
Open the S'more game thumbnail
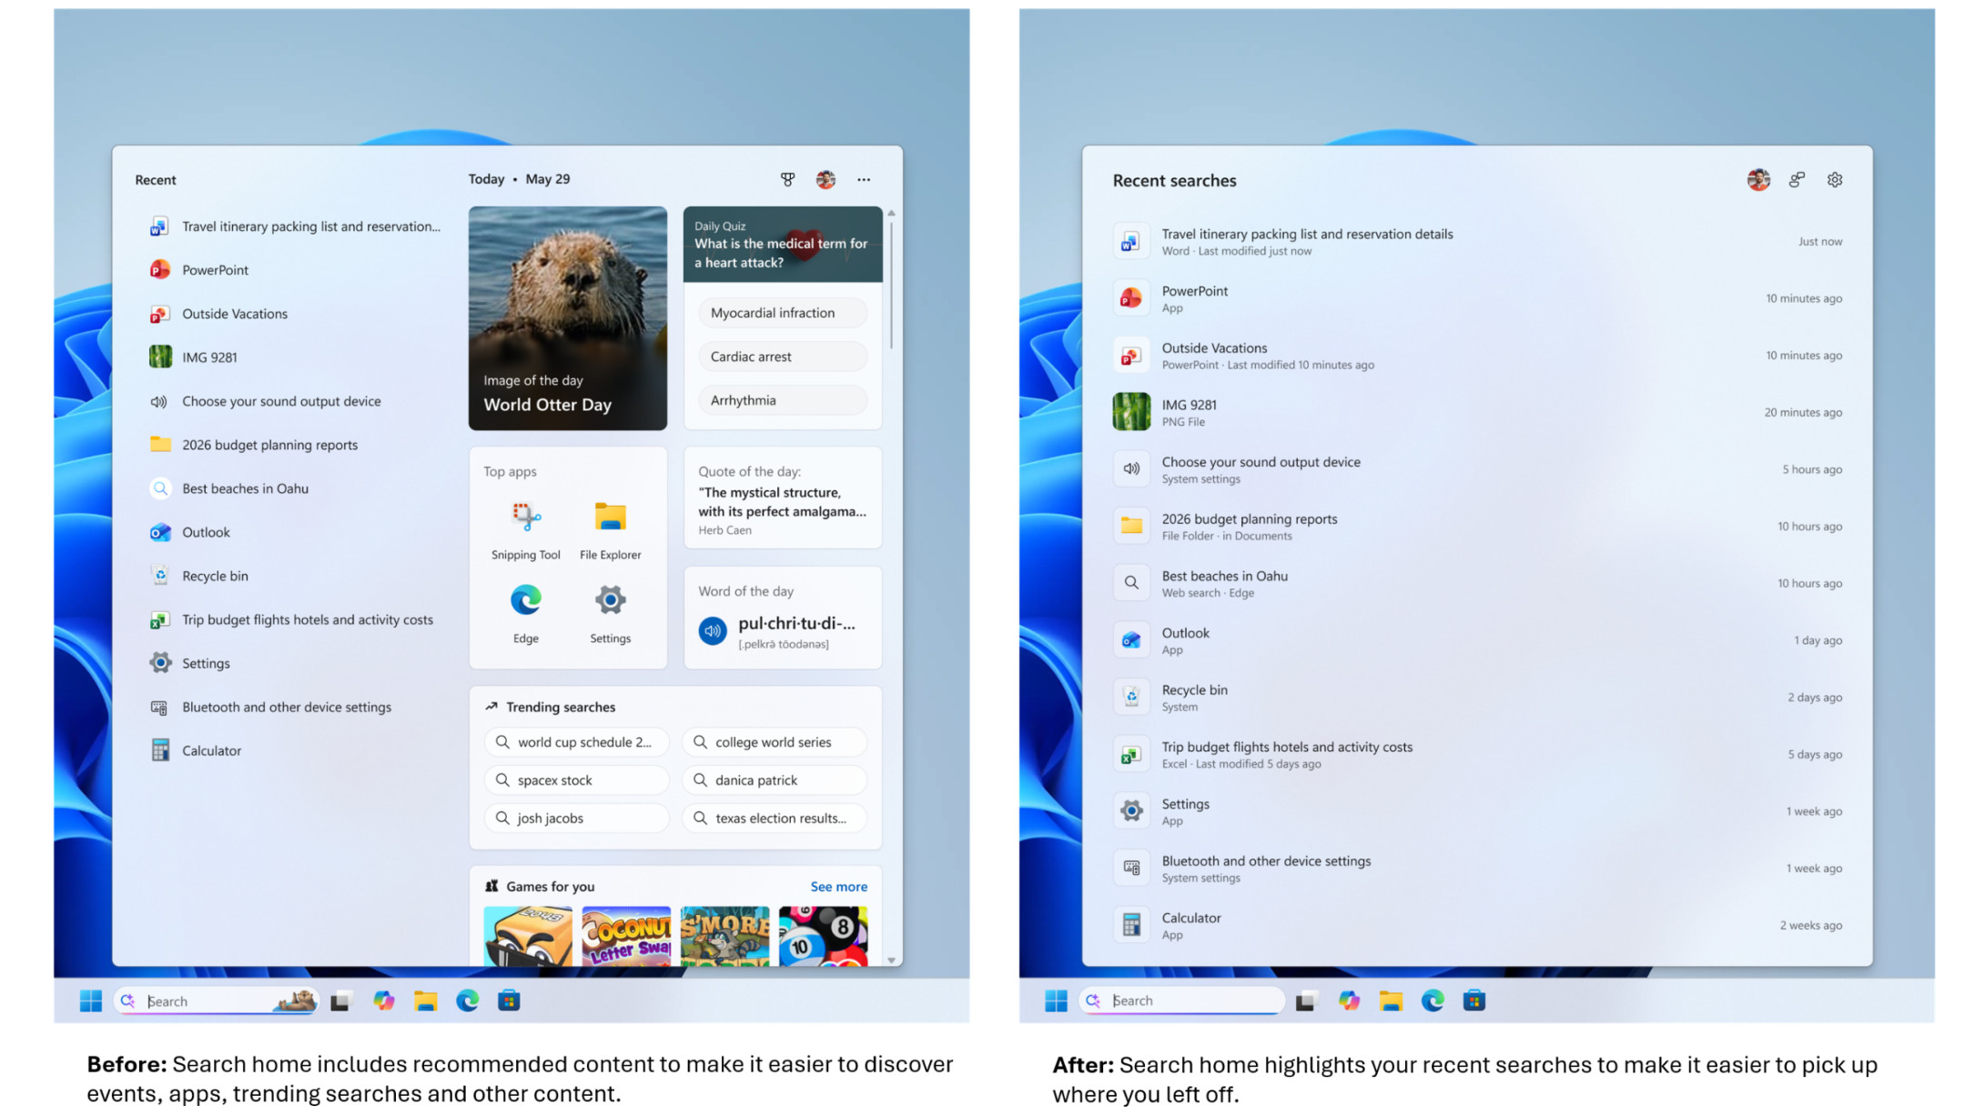[x=724, y=935]
